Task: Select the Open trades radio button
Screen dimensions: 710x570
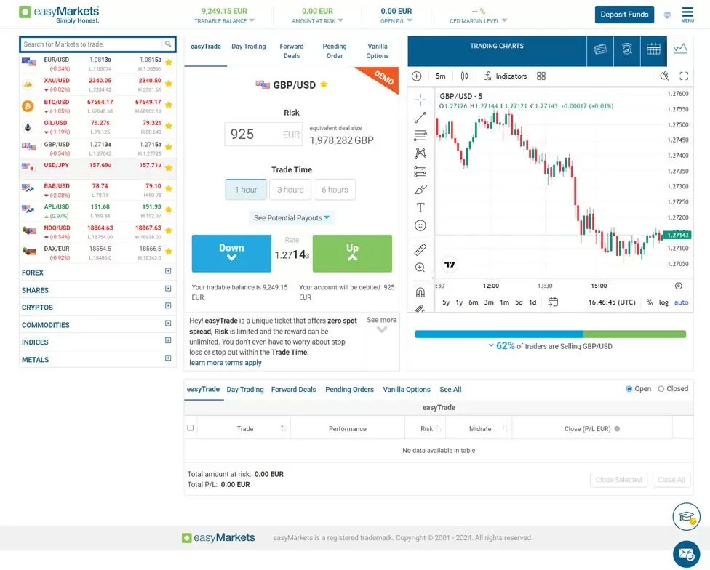Action: (629, 388)
